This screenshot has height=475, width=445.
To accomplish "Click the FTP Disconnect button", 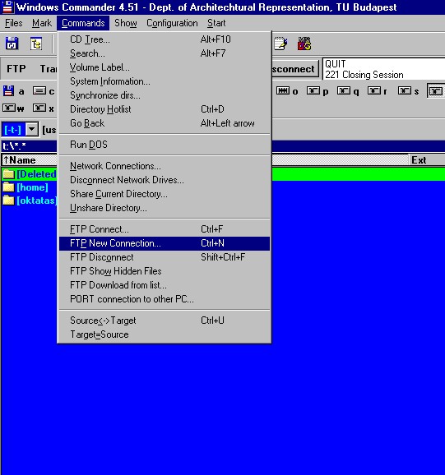I will [x=295, y=69].
